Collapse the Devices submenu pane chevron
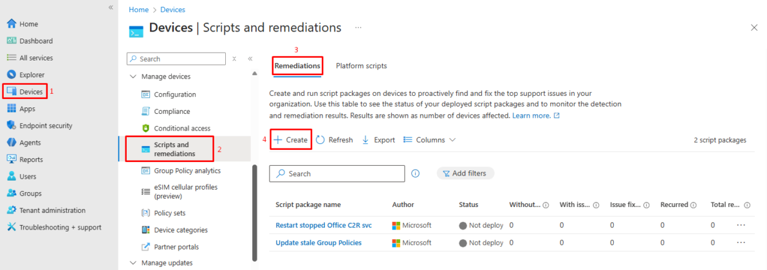Image resolution: width=767 pixels, height=270 pixels. click(250, 59)
